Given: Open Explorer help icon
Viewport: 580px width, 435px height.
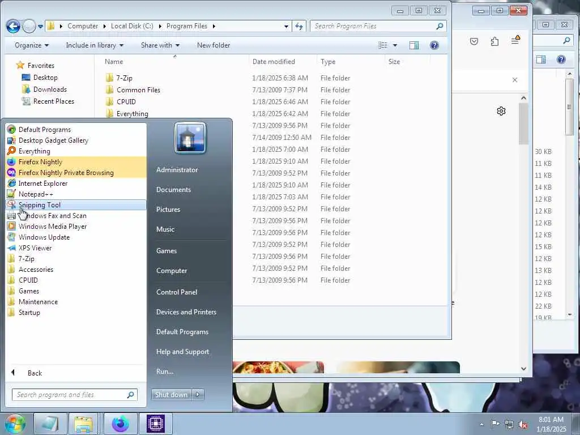Looking at the screenshot, I should pos(434,45).
